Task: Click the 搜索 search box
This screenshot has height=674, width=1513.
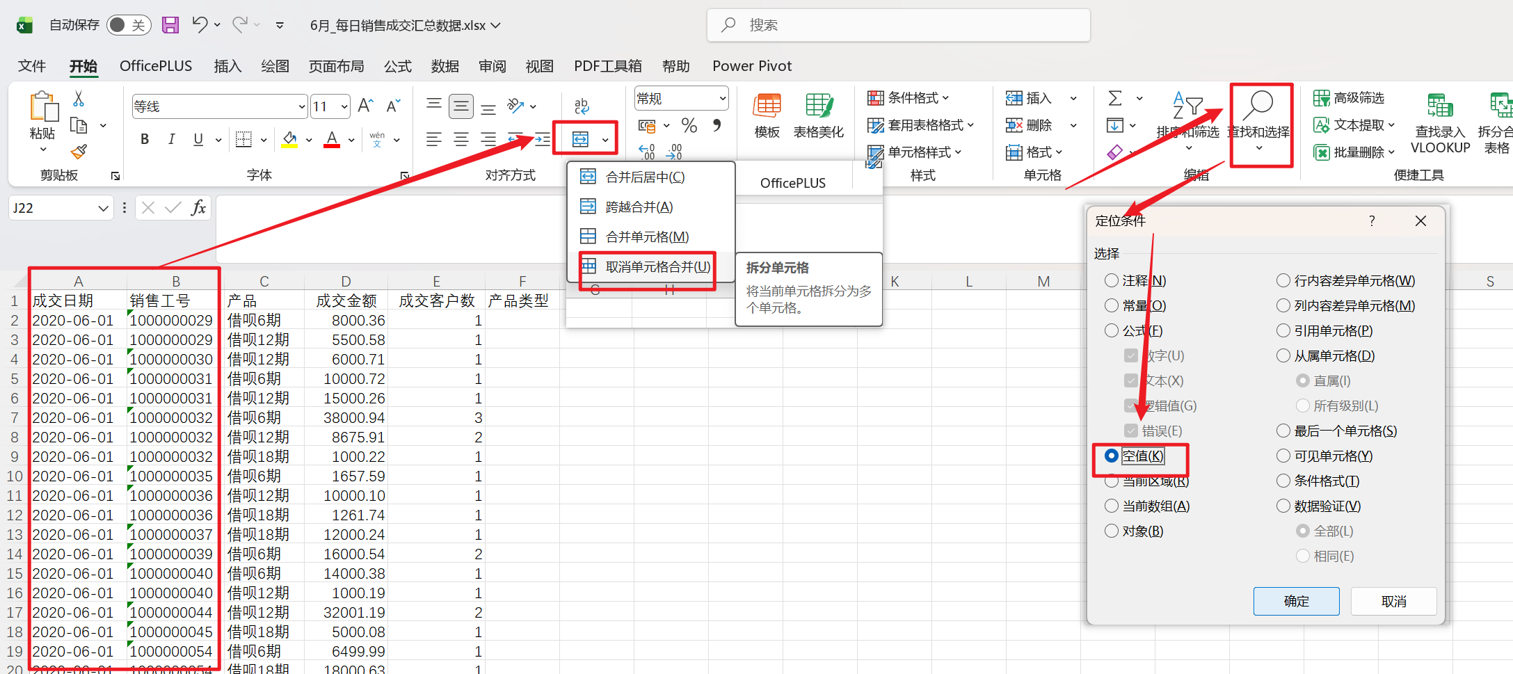Action: (897, 25)
